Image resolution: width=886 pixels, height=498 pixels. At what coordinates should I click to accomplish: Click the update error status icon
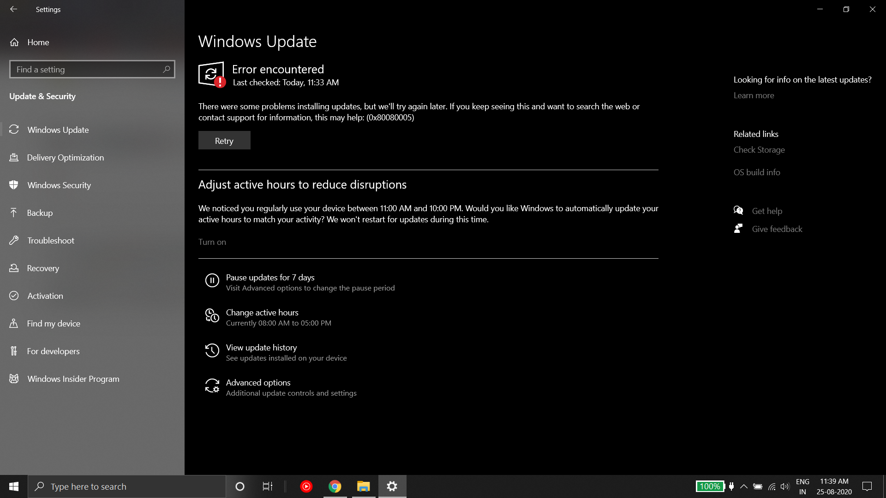click(x=212, y=75)
